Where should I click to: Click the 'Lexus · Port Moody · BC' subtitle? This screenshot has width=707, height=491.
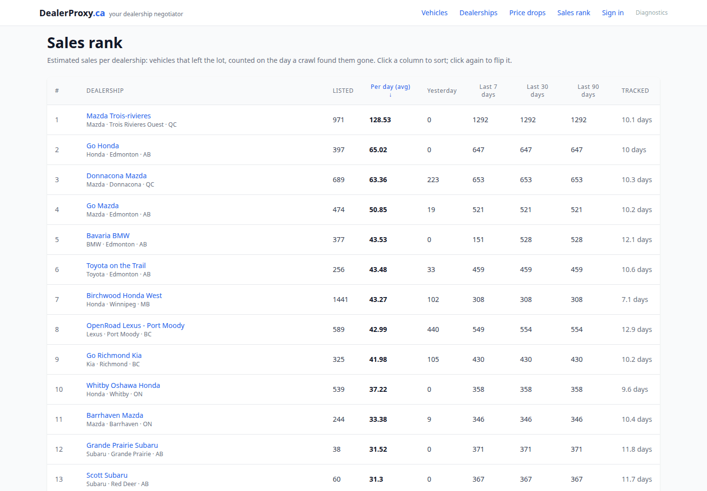[x=119, y=334]
